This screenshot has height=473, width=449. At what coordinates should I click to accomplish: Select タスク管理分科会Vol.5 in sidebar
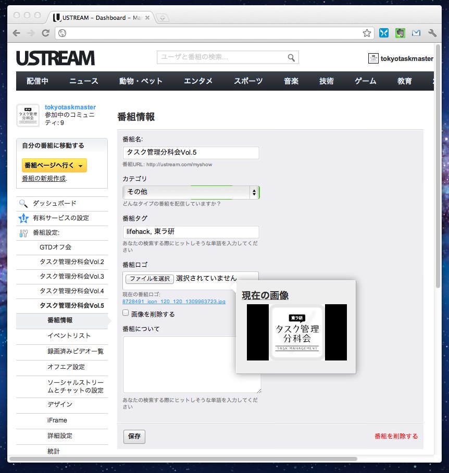coord(72,306)
